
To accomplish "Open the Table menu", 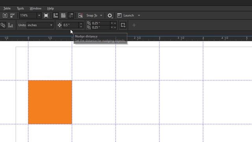I will [x=7, y=8].
